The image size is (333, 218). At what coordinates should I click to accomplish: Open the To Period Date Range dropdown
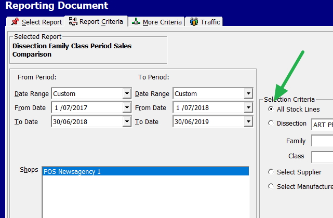click(248, 93)
